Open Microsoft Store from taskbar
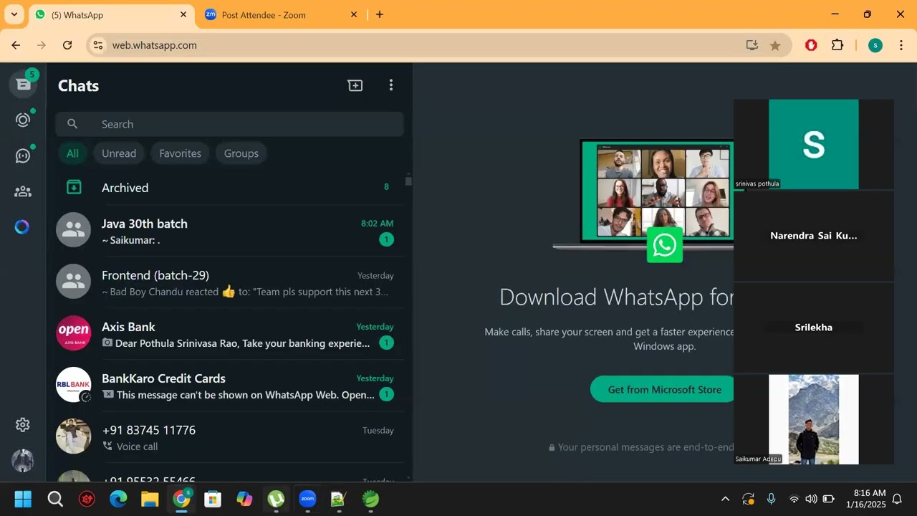Screen dimensions: 917x516 213,499
